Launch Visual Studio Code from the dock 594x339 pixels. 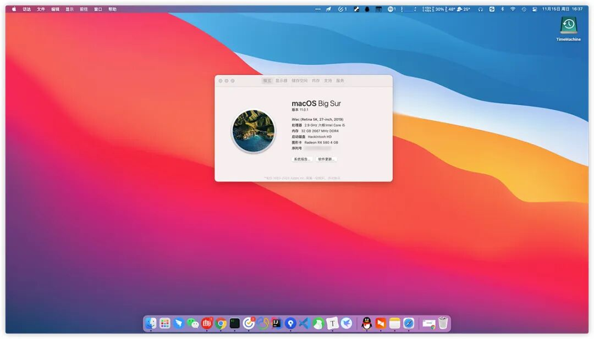pyautogui.click(x=305, y=324)
